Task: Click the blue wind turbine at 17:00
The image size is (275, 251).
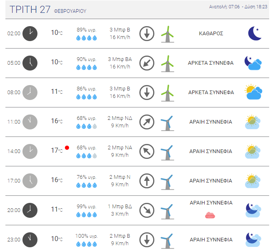Action: tap(168, 182)
